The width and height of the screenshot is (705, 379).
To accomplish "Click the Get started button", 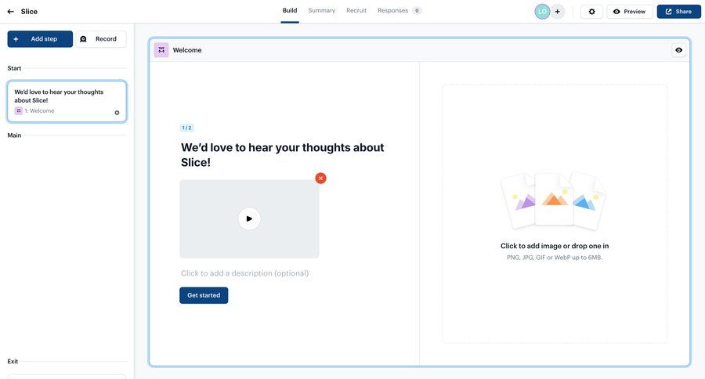I will (x=204, y=295).
